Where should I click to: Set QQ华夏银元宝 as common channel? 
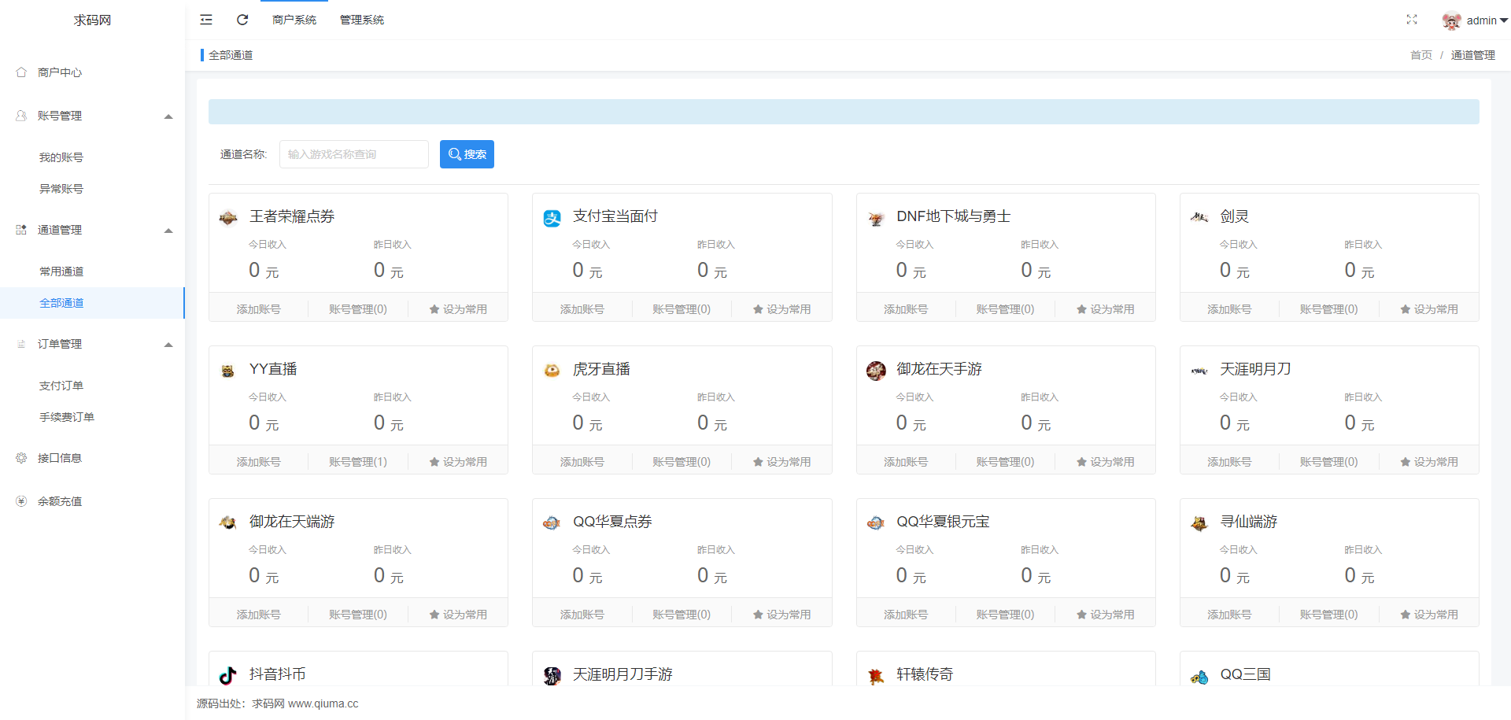tap(1106, 615)
